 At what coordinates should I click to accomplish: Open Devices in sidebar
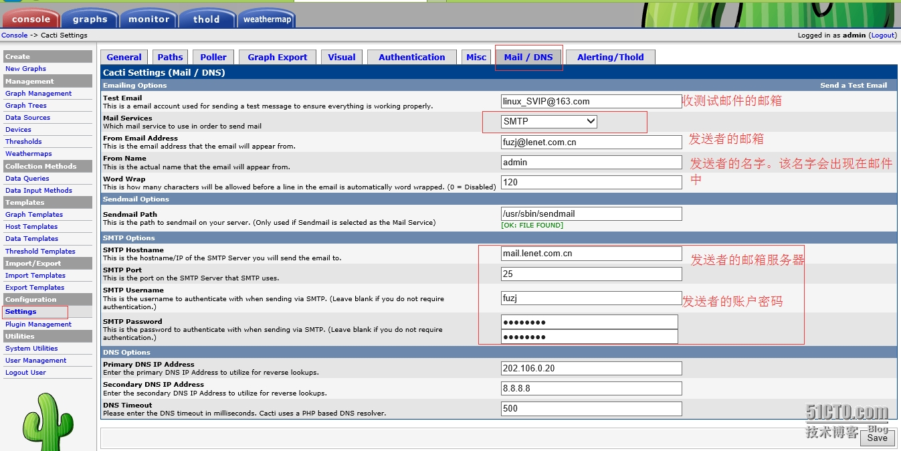[18, 129]
